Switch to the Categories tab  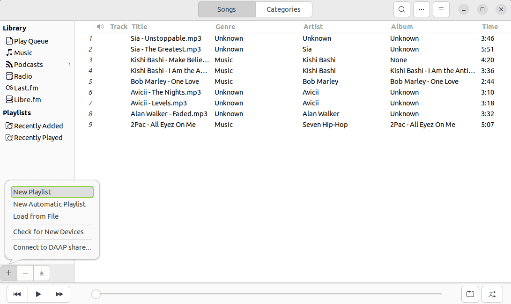283,9
